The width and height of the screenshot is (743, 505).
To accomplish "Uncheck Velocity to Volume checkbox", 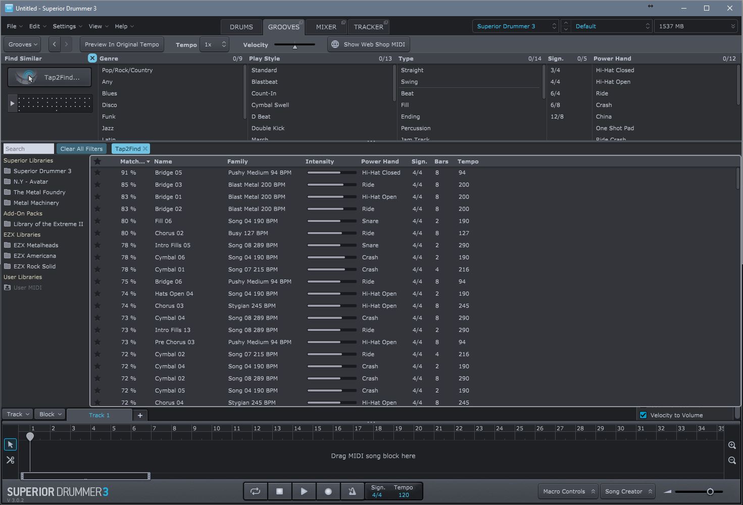I will 643,415.
